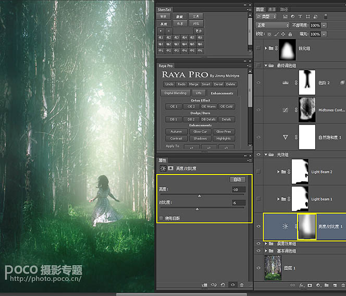
Task: Click the 自动 auto button
Action: (x=238, y=179)
